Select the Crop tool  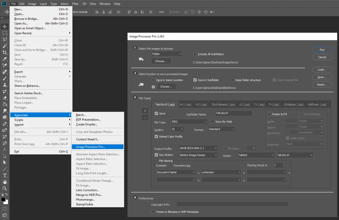(5, 52)
